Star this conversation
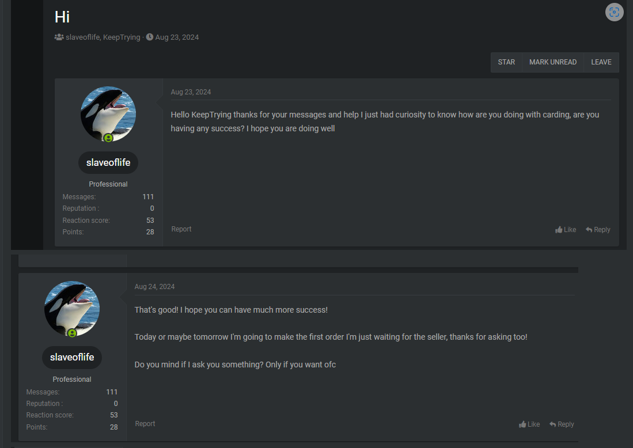Screen dimensions: 633x448 [x=506, y=62]
